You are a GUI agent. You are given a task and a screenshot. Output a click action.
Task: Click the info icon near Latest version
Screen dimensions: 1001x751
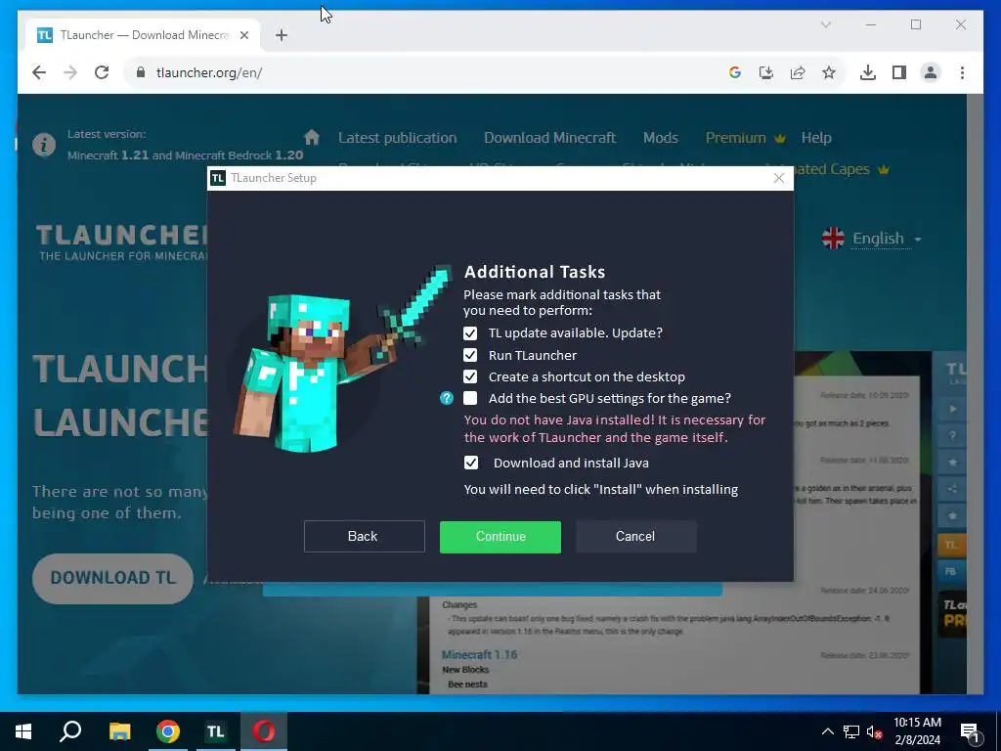click(44, 145)
